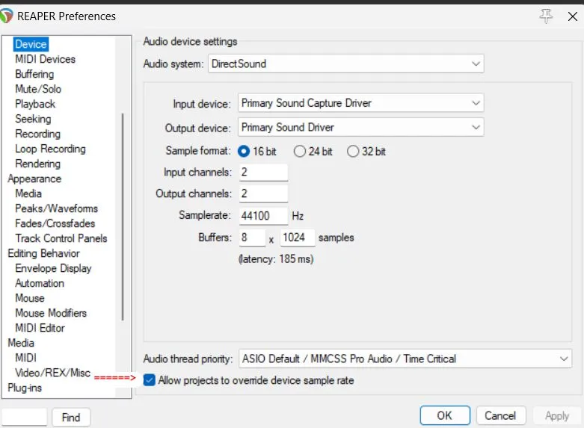Open MIDI Devices preferences page
584x428 pixels.
click(45, 59)
